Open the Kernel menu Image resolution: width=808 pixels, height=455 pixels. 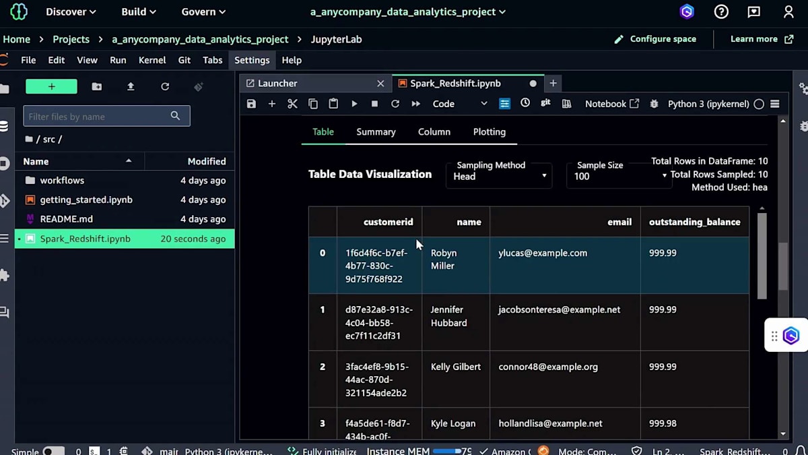(152, 60)
